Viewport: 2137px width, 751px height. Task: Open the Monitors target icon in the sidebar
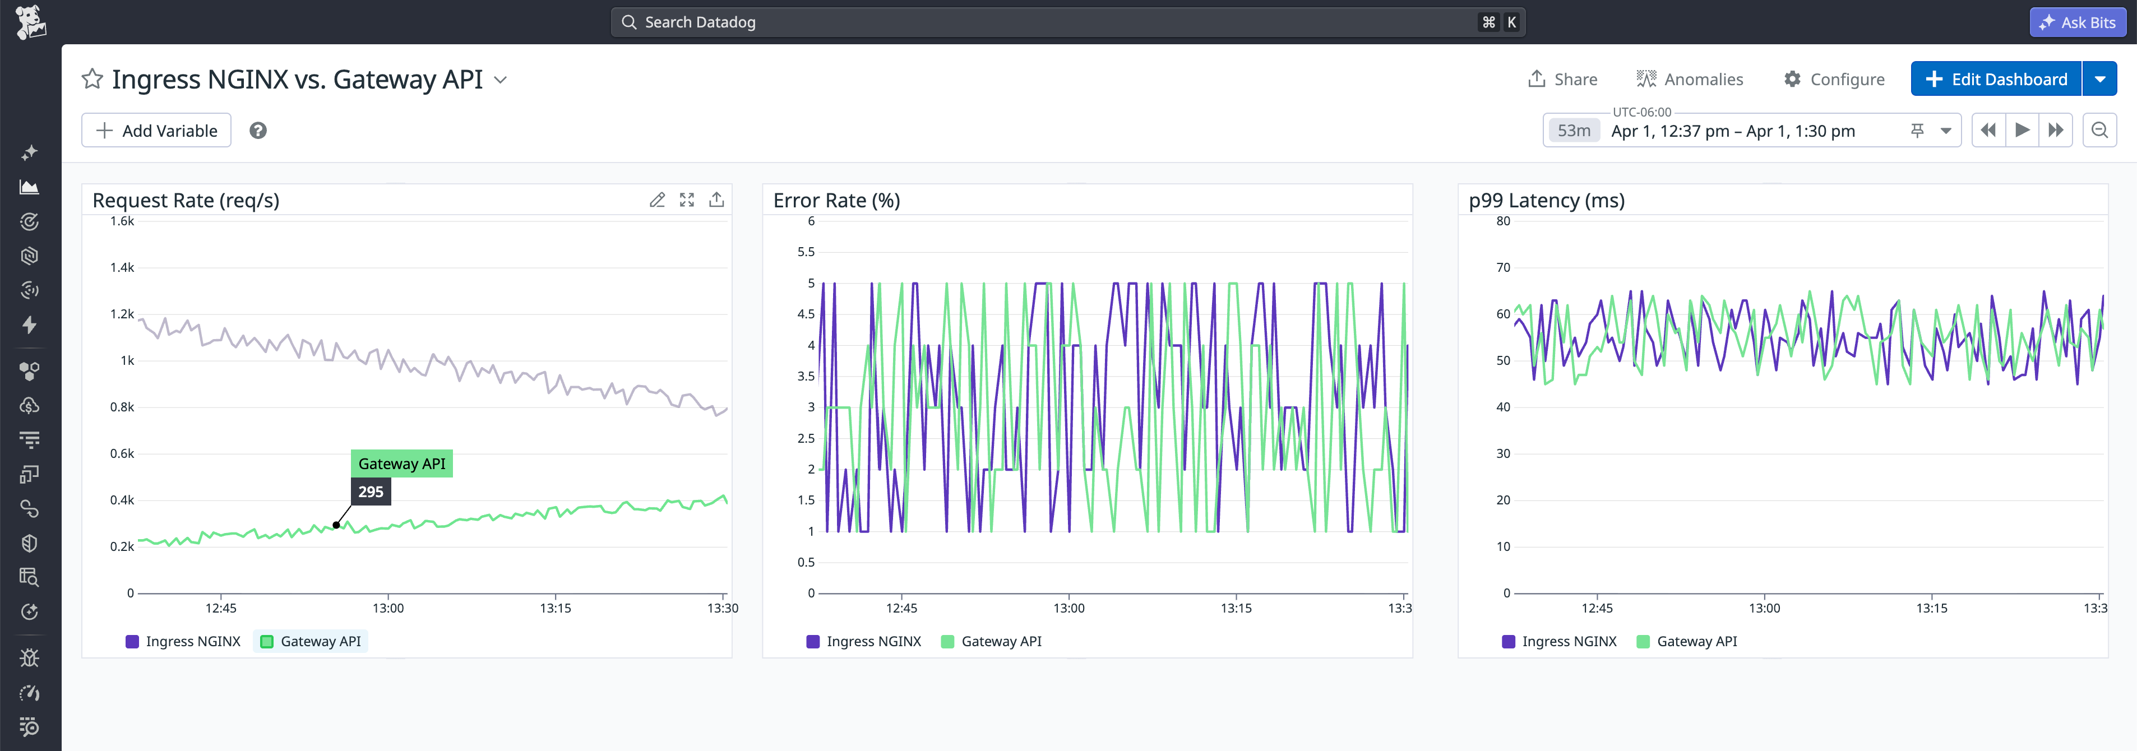coord(29,220)
